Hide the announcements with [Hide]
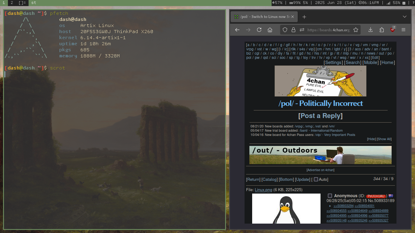 372,139
